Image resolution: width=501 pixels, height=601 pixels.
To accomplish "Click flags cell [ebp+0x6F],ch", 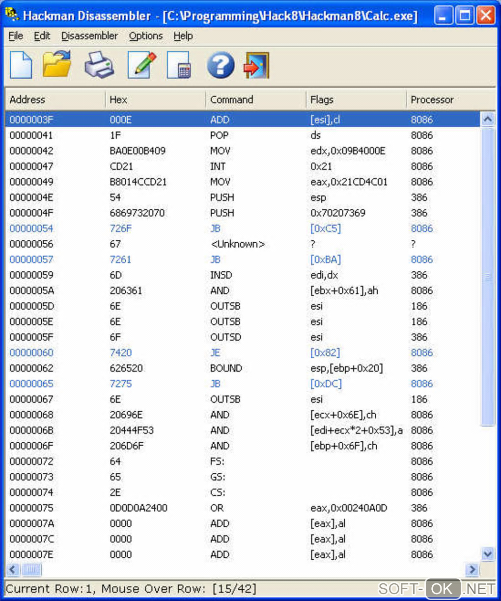I will pyautogui.click(x=344, y=446).
